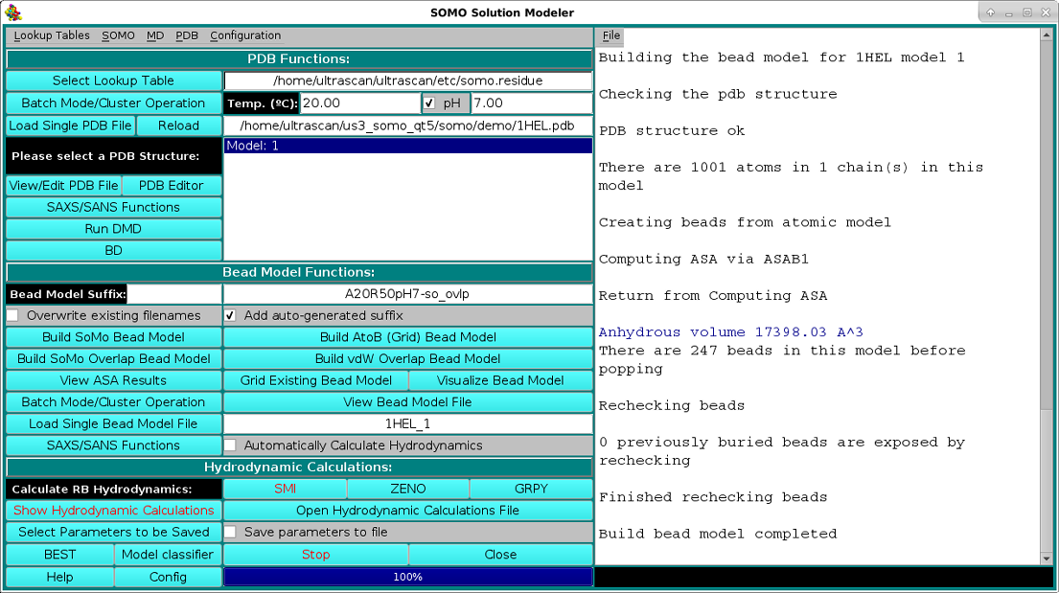Open View/Edit PDB File
Viewport: 1059px width, 593px height.
pos(64,186)
